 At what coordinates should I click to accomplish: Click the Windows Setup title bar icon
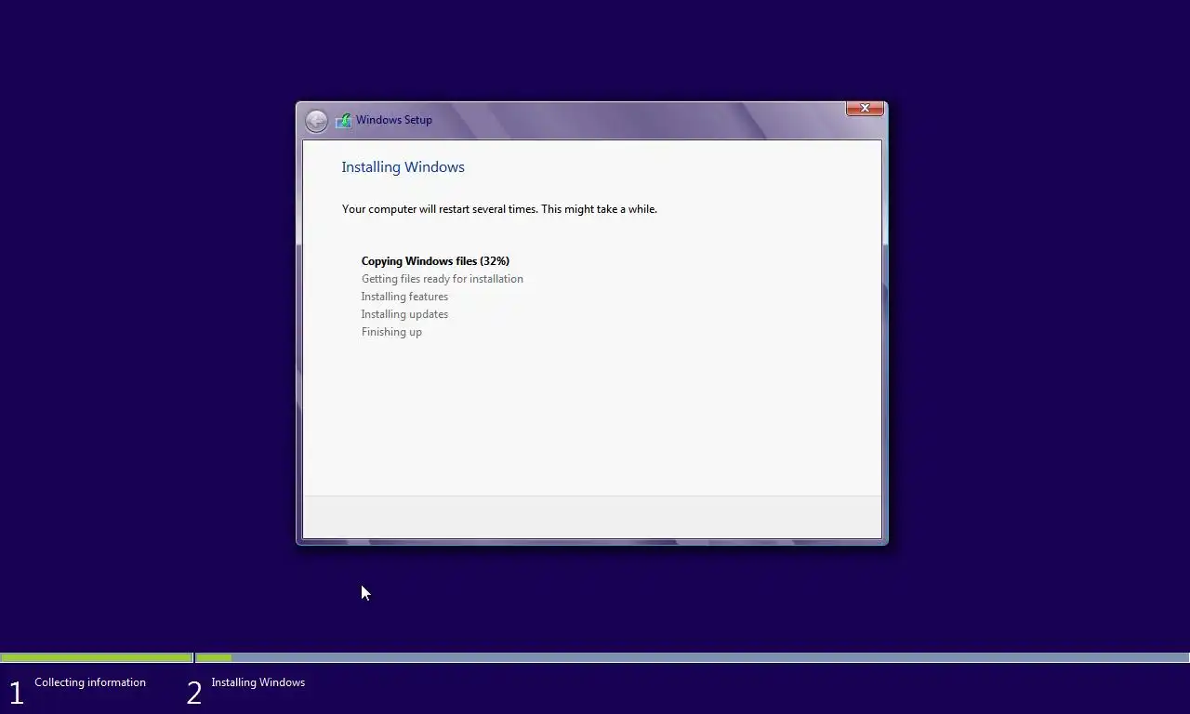[x=344, y=121]
